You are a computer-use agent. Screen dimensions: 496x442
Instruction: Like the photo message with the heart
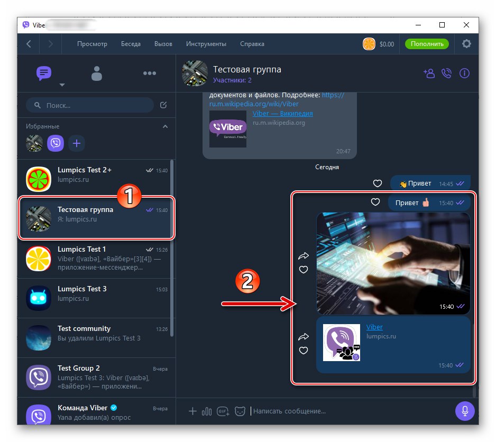(x=304, y=270)
